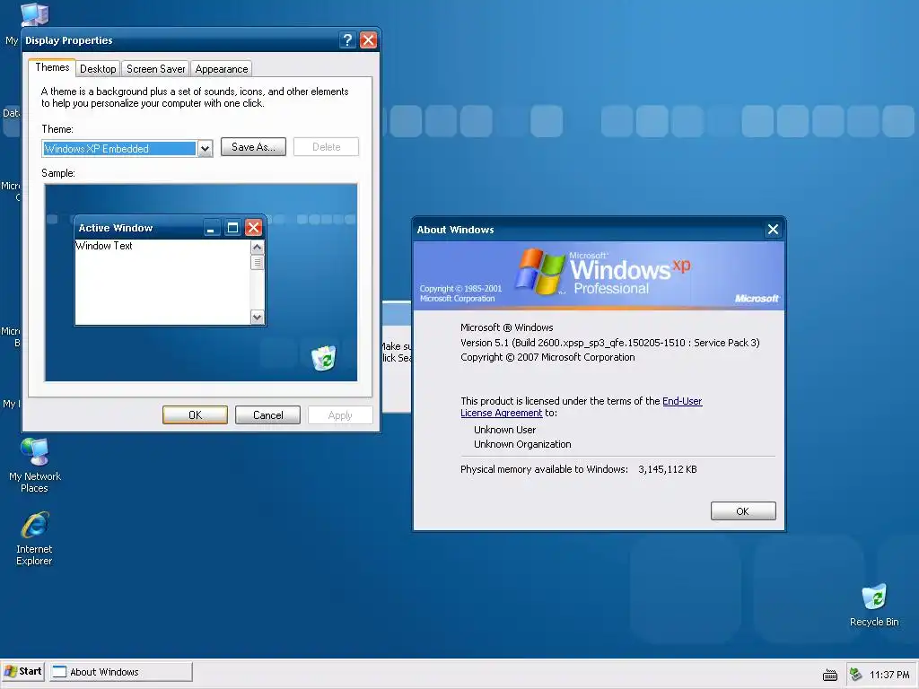The height and width of the screenshot is (689, 919).
Task: Expand the Theme dropdown arrow
Action: click(205, 149)
